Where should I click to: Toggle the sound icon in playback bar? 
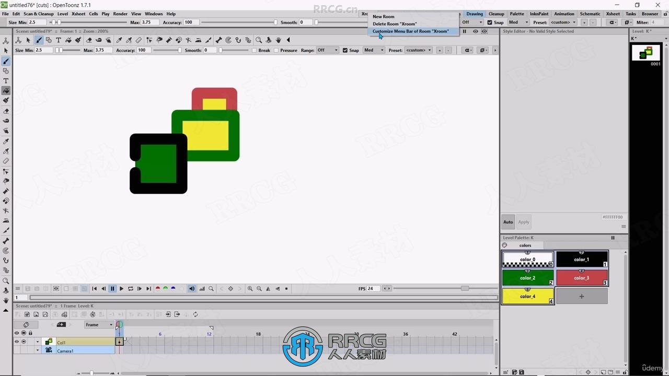click(192, 288)
